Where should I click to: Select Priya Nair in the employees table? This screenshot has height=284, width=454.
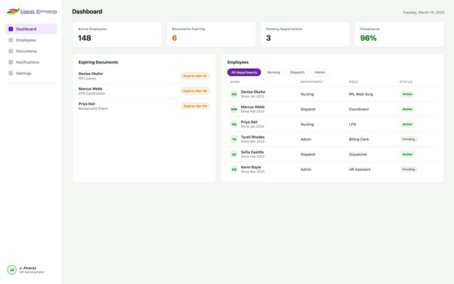(x=332, y=124)
